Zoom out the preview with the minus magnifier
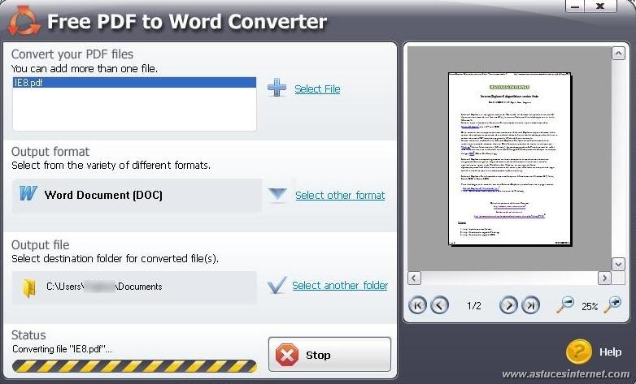 pyautogui.click(x=564, y=304)
